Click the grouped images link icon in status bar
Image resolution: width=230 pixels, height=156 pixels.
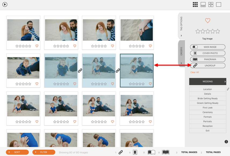click(121, 152)
